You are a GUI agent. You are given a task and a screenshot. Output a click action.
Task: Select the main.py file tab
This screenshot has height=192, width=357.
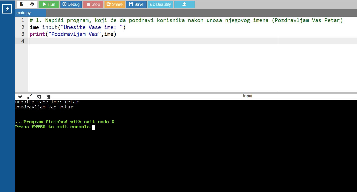coord(24,13)
